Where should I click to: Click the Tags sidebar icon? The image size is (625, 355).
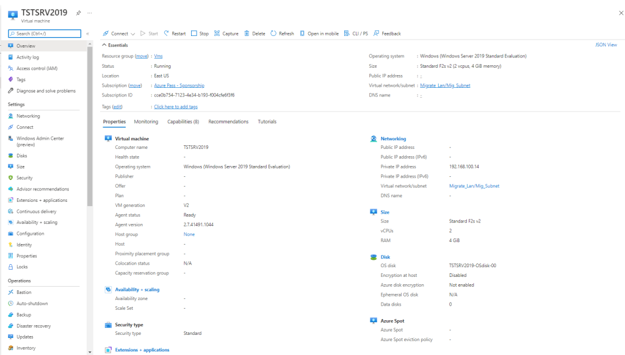(11, 79)
